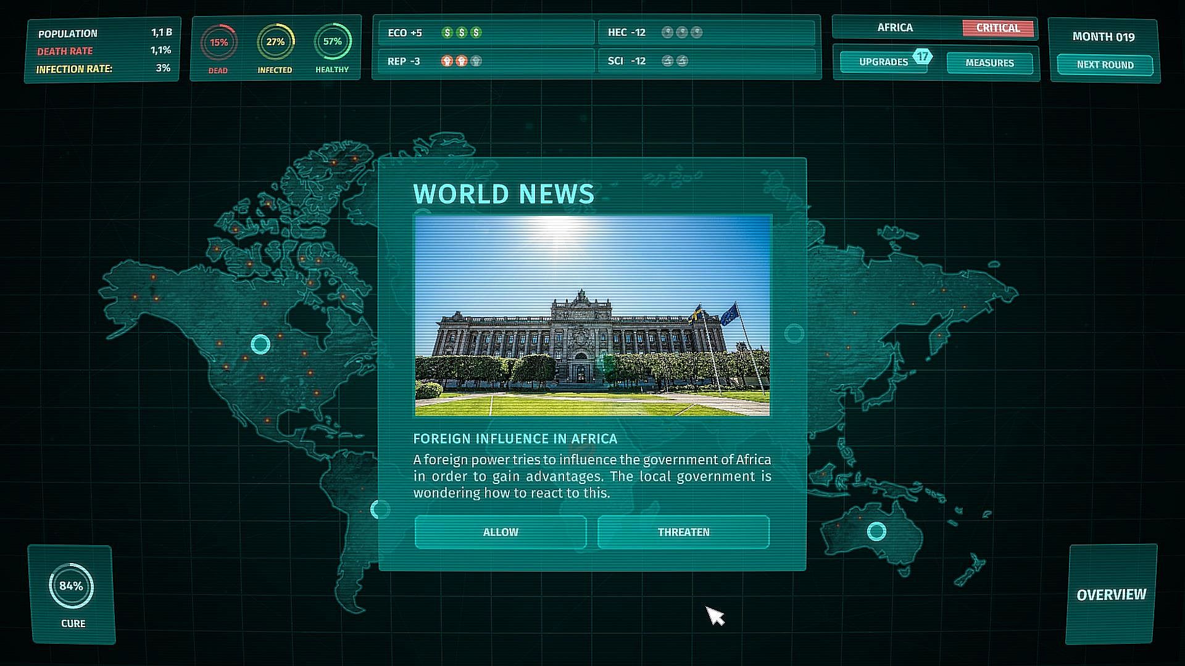This screenshot has width=1185, height=666.
Task: Click the Upgrades notification badge 17
Action: coord(922,57)
